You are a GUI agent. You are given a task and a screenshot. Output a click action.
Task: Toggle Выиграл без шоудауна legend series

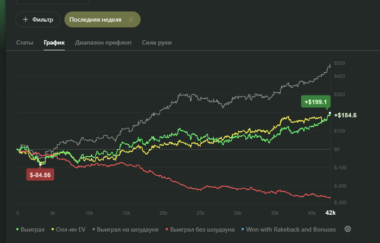[x=200, y=229]
